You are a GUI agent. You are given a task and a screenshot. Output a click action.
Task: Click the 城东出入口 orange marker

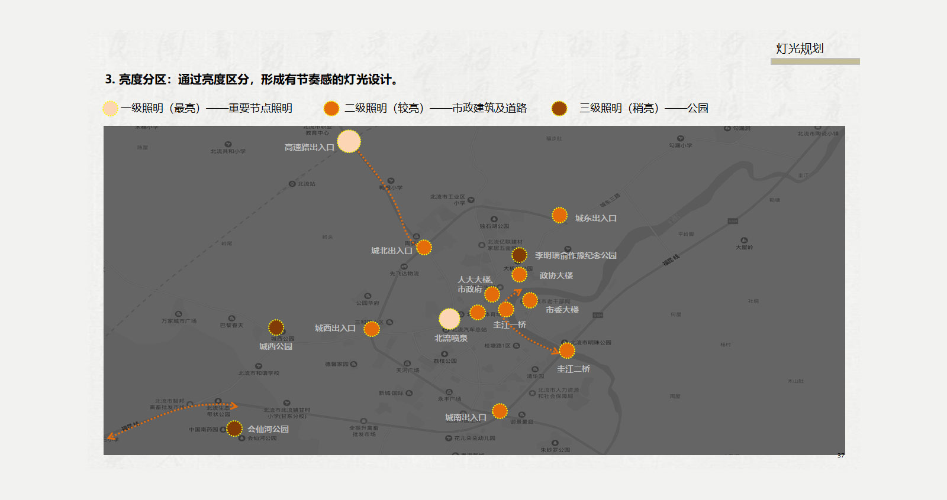[x=559, y=215]
